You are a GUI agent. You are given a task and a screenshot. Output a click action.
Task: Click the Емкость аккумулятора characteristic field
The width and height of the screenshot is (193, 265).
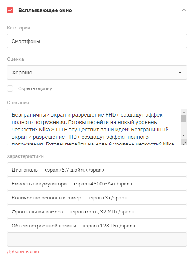click(x=97, y=184)
